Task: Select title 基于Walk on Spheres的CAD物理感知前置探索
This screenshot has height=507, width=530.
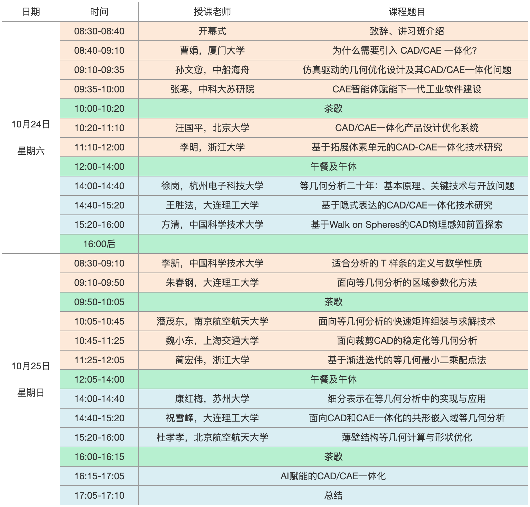Action: [x=407, y=224]
